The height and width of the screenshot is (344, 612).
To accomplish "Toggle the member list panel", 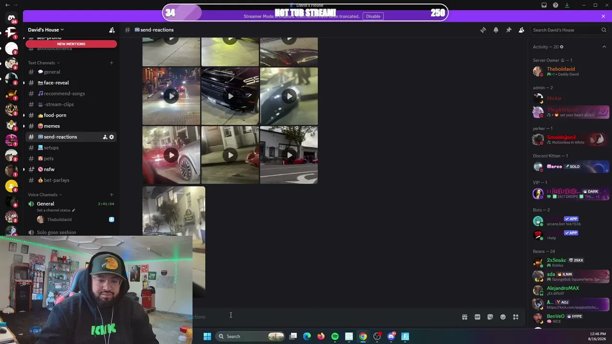I will 522,30.
